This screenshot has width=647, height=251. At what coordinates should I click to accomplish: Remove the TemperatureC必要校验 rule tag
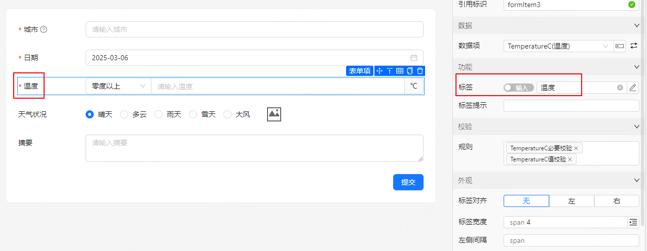576,148
